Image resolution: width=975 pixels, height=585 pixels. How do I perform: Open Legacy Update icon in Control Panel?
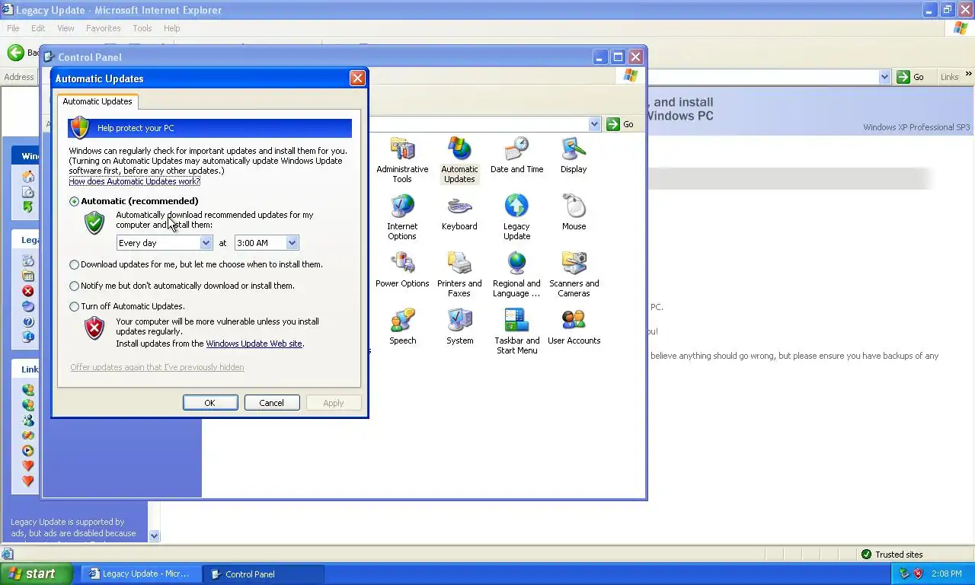click(516, 217)
